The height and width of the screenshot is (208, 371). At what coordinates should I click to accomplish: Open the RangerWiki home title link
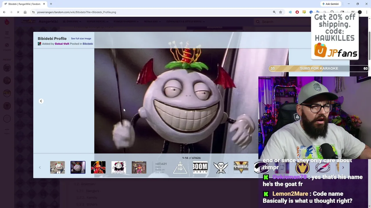point(48,21)
